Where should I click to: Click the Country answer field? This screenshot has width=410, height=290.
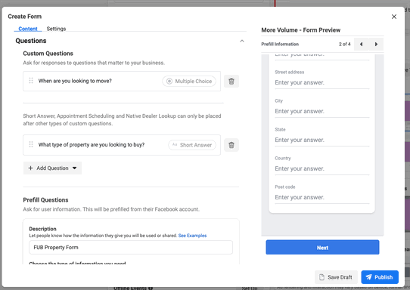[x=322, y=168]
